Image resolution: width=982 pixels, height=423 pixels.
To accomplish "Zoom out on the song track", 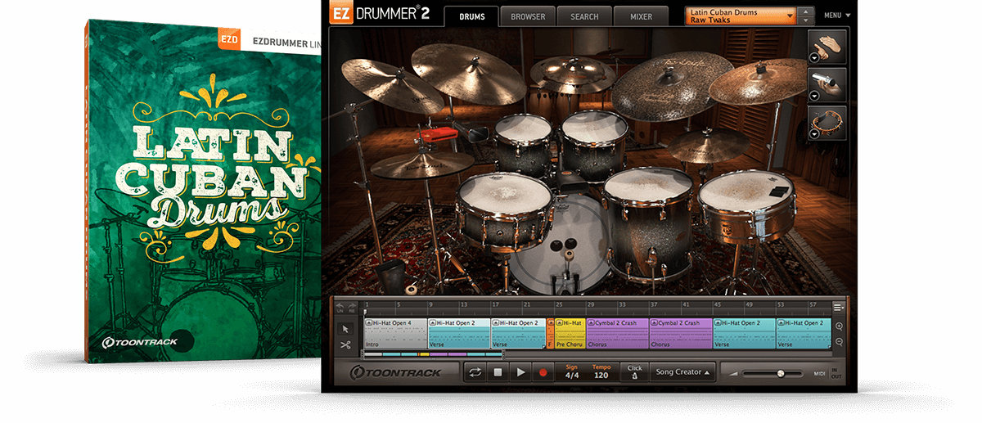I will click(x=839, y=342).
